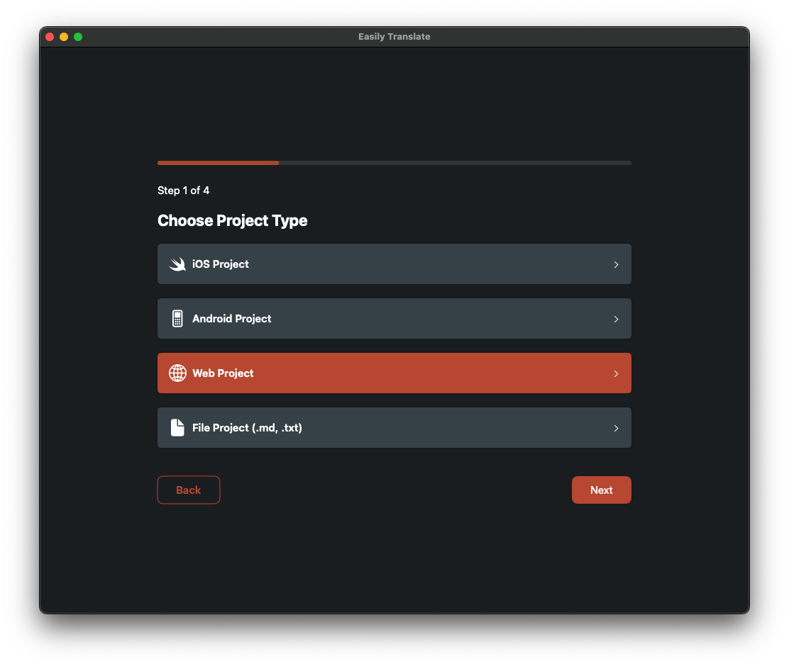Screen dimensions: 789x666
Task: Expand the Android Project chevron arrow
Action: coord(616,319)
